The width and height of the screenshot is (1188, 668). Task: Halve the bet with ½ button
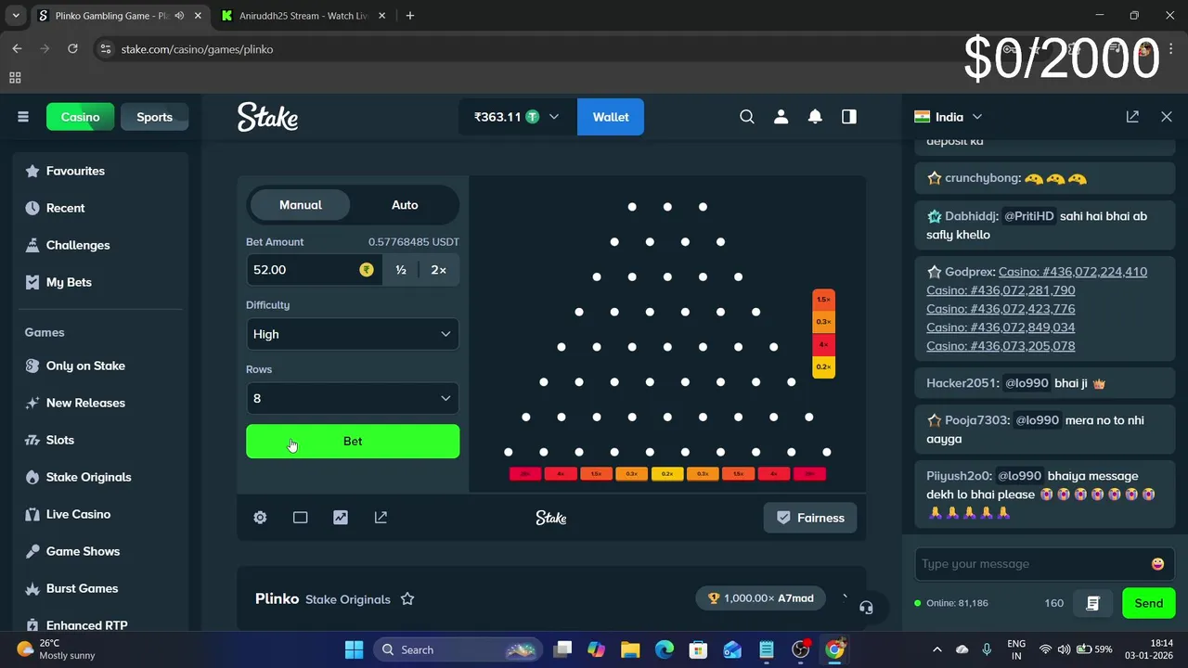(401, 270)
